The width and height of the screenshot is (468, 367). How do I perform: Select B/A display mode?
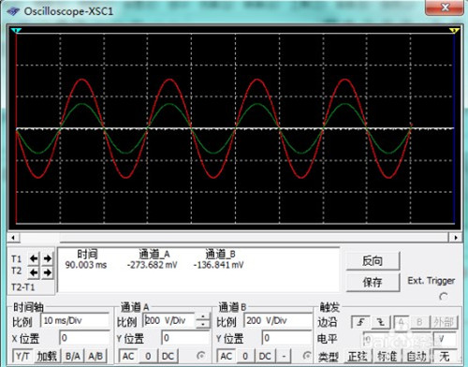tap(73, 356)
